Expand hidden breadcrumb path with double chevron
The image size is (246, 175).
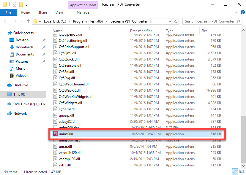(x=40, y=21)
